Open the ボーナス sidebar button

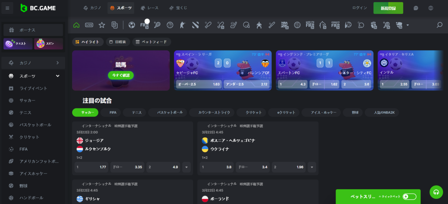click(33, 30)
